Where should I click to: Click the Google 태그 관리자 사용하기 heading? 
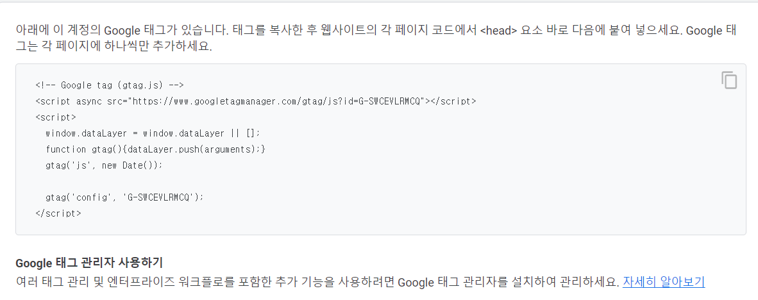(x=89, y=263)
